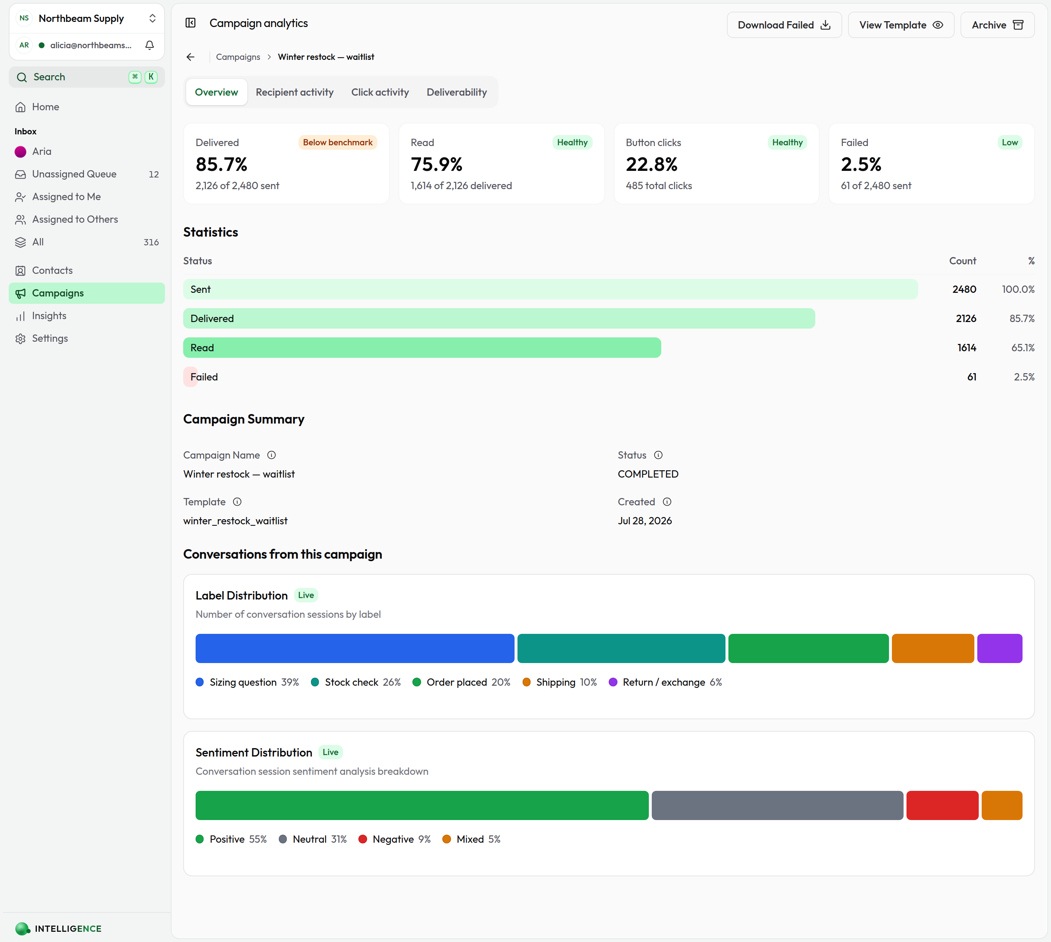Switch to the Overview tab

216,92
